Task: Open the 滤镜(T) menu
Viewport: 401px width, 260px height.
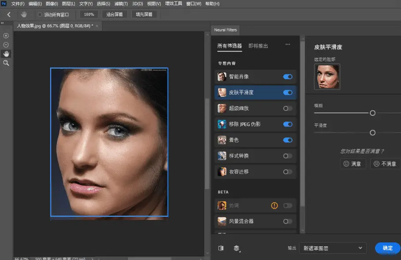Action: tap(121, 4)
